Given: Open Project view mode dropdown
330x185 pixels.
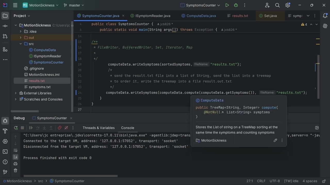Looking at the screenshot, I should tap(22, 16).
